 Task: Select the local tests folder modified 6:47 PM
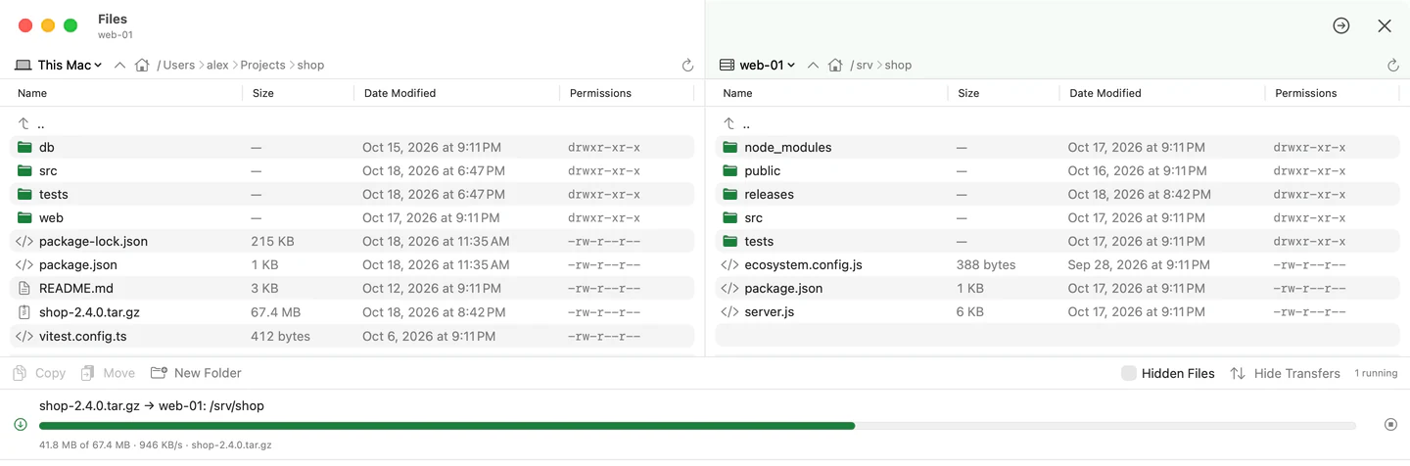352,194
